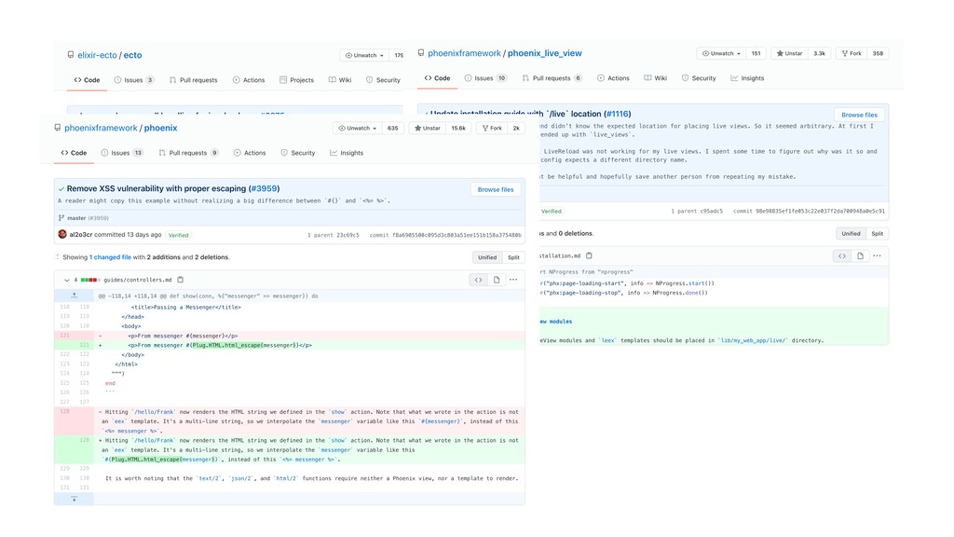Screen dimensions: 954x537
Task: Select added line 121 with Plug.HTML.html_escape
Action: (290, 345)
